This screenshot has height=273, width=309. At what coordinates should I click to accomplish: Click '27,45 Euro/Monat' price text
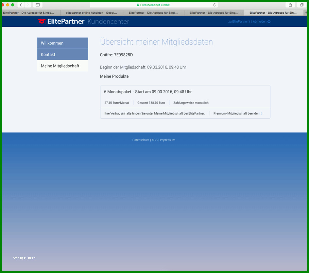pos(117,103)
